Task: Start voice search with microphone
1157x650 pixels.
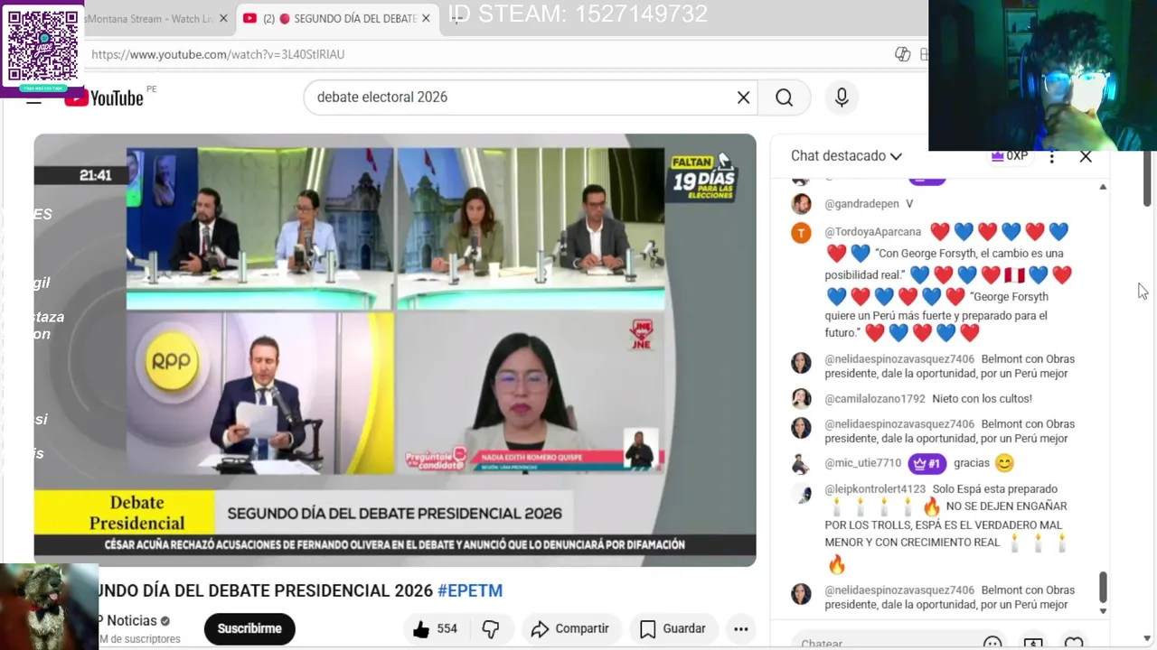Action: point(842,97)
